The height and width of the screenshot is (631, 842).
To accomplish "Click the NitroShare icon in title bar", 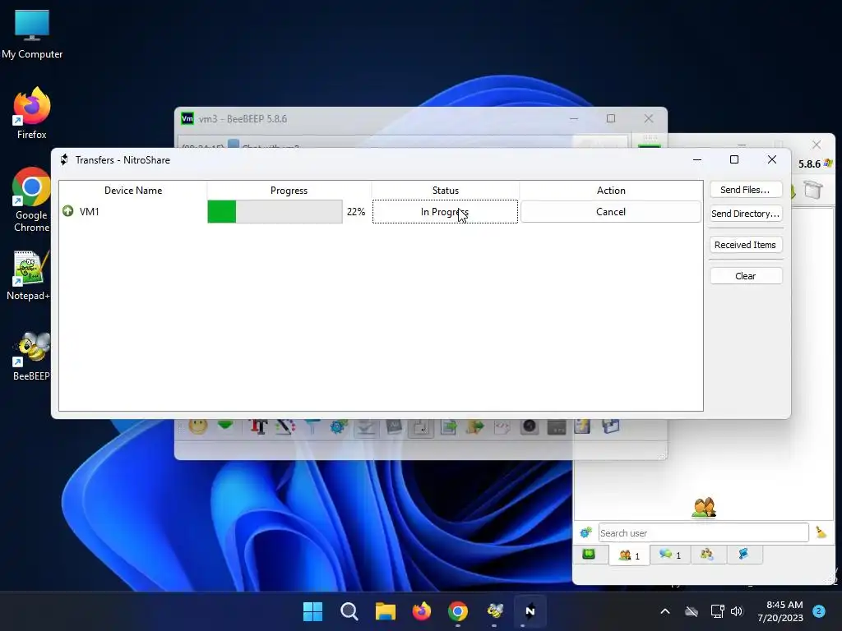I will coord(64,160).
